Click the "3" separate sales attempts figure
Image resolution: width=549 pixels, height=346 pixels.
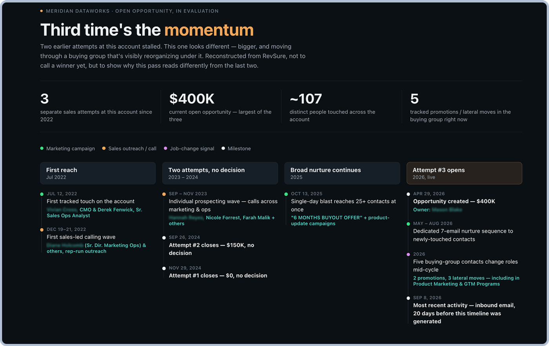pos(44,98)
